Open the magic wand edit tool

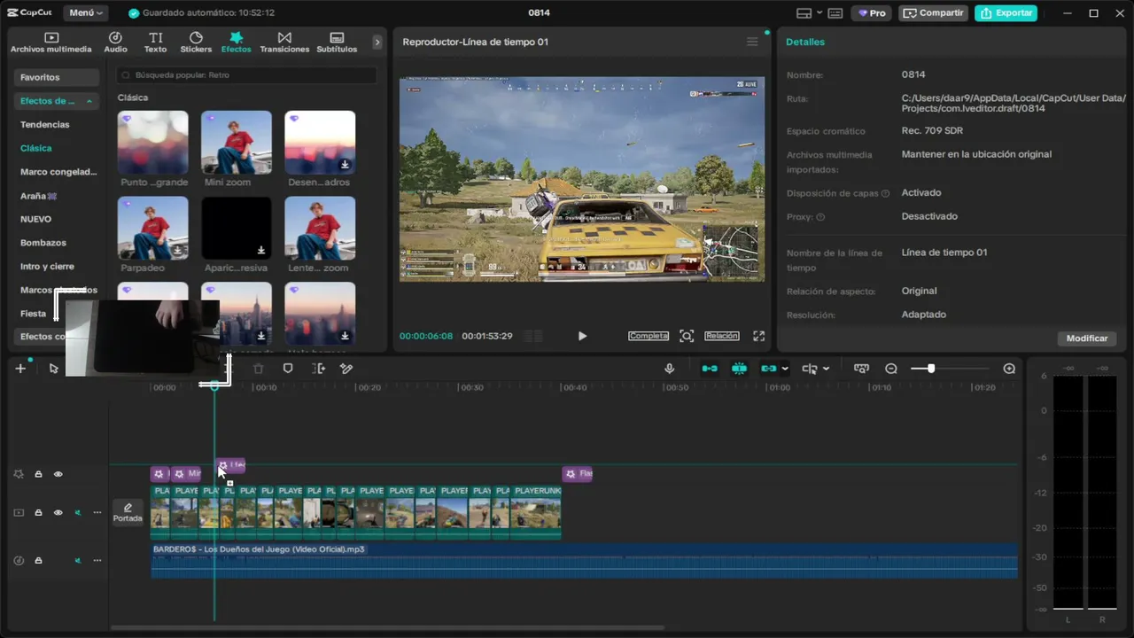(x=346, y=369)
